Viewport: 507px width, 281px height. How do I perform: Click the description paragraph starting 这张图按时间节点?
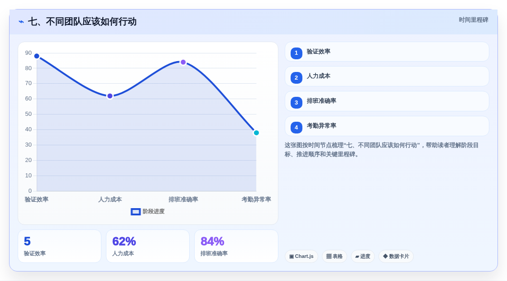tap(382, 150)
